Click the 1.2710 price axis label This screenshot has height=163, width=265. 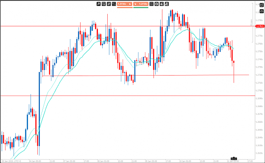click(x=259, y=83)
